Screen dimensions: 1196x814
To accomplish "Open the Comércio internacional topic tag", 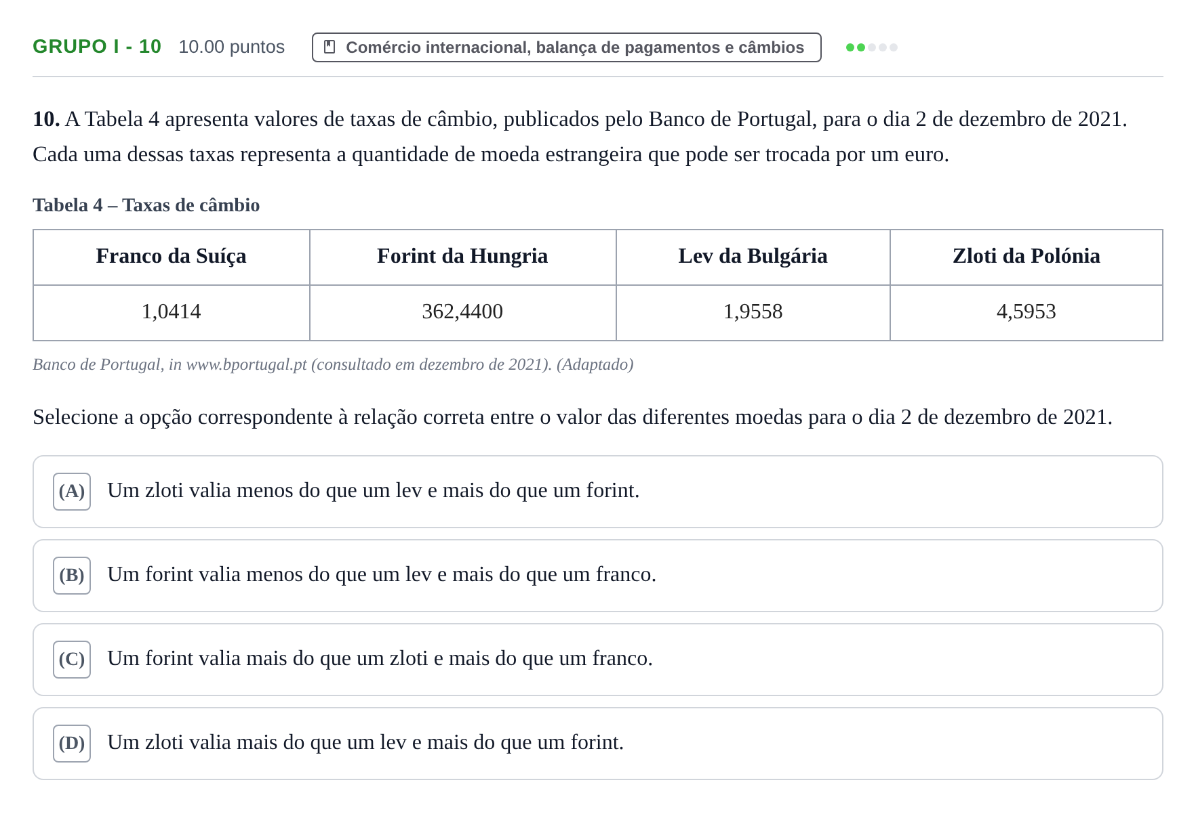I will pos(566,47).
